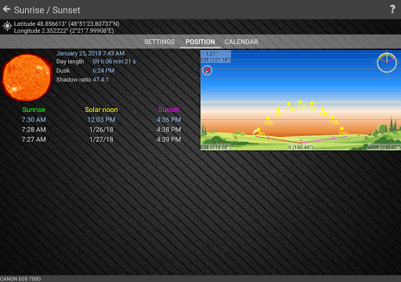Switch to the CALENDAR tab
401x282 pixels.
point(241,42)
